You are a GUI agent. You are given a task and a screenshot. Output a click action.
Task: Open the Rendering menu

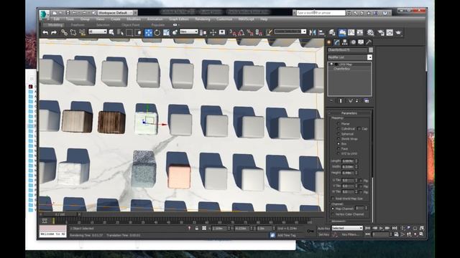pyautogui.click(x=203, y=19)
